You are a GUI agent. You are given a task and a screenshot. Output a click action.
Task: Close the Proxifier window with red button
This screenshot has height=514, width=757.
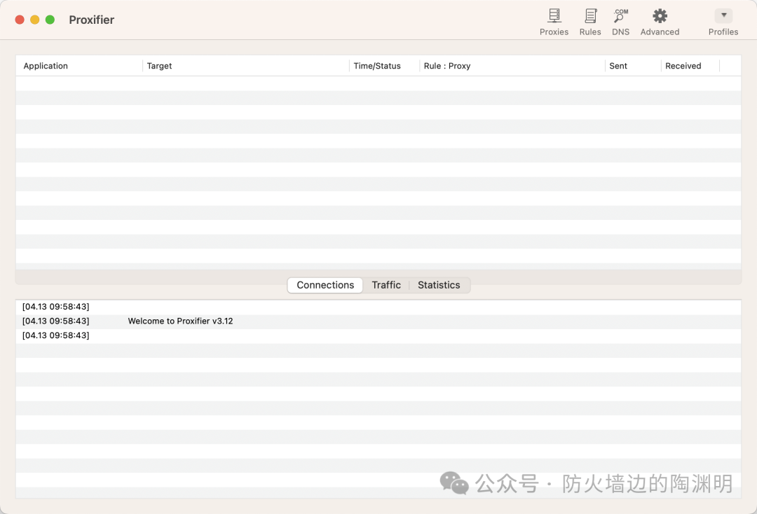(x=20, y=20)
